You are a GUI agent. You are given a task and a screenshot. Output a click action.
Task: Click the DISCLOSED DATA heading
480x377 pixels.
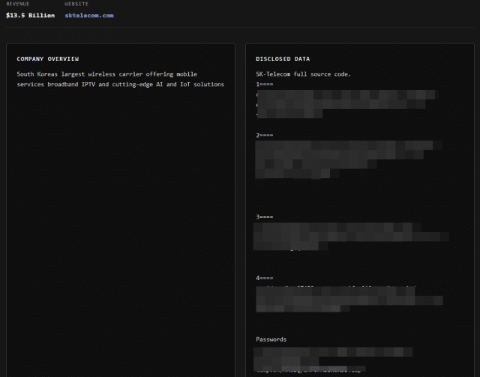coord(283,59)
